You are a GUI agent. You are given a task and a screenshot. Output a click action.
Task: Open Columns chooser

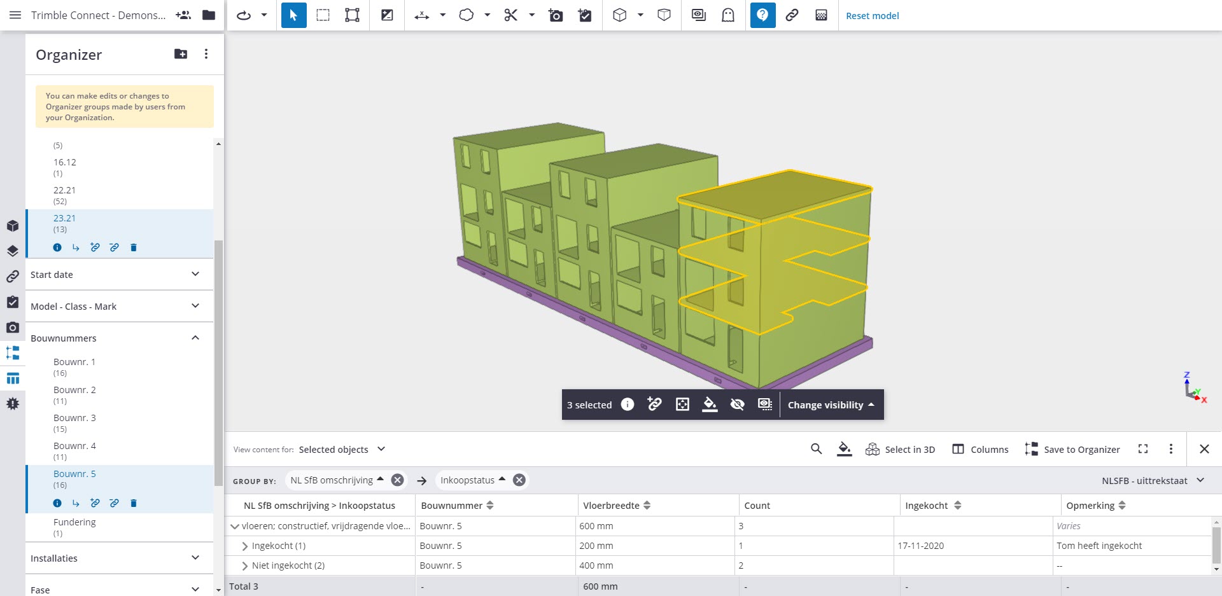pyautogui.click(x=980, y=449)
